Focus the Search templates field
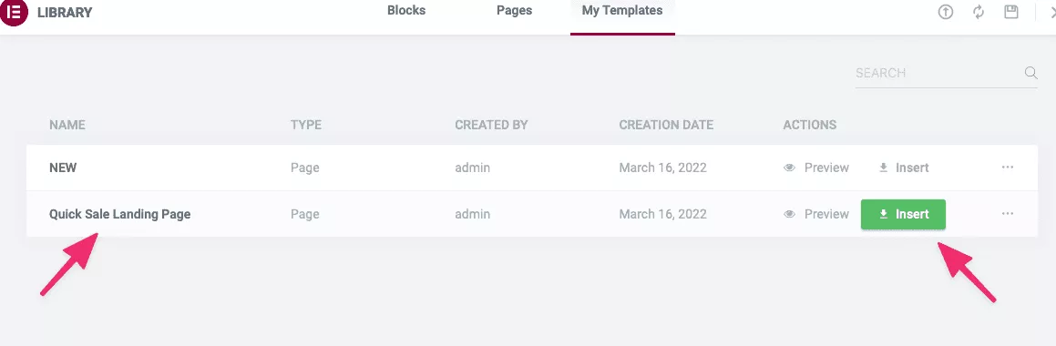Screen dimensions: 1056x346 [x=938, y=73]
